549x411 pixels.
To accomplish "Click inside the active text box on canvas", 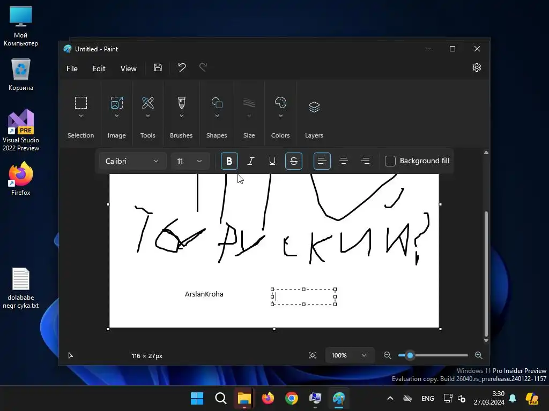I will (303, 296).
